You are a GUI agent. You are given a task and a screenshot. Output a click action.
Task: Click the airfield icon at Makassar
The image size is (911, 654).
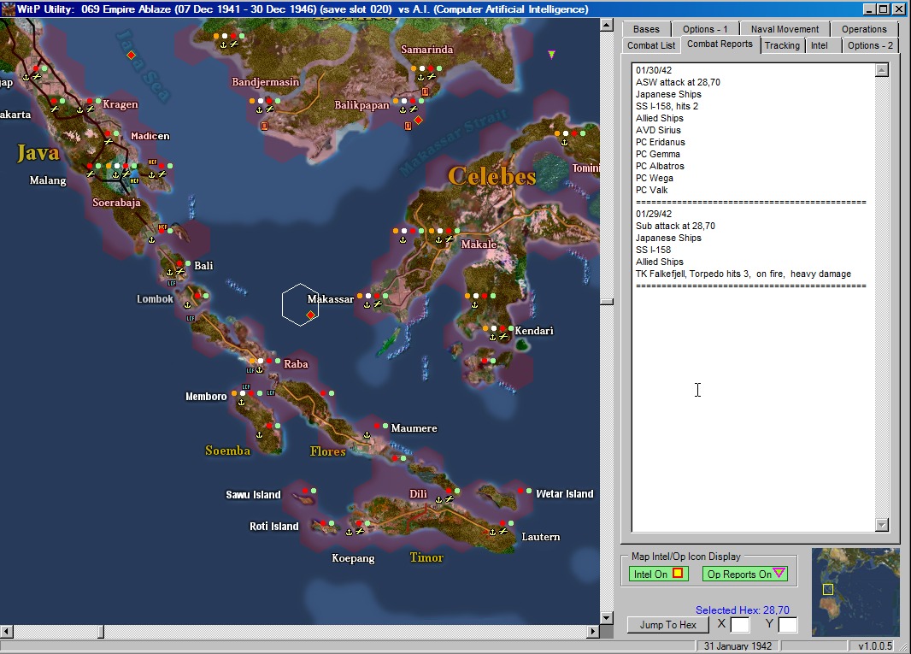[x=378, y=304]
